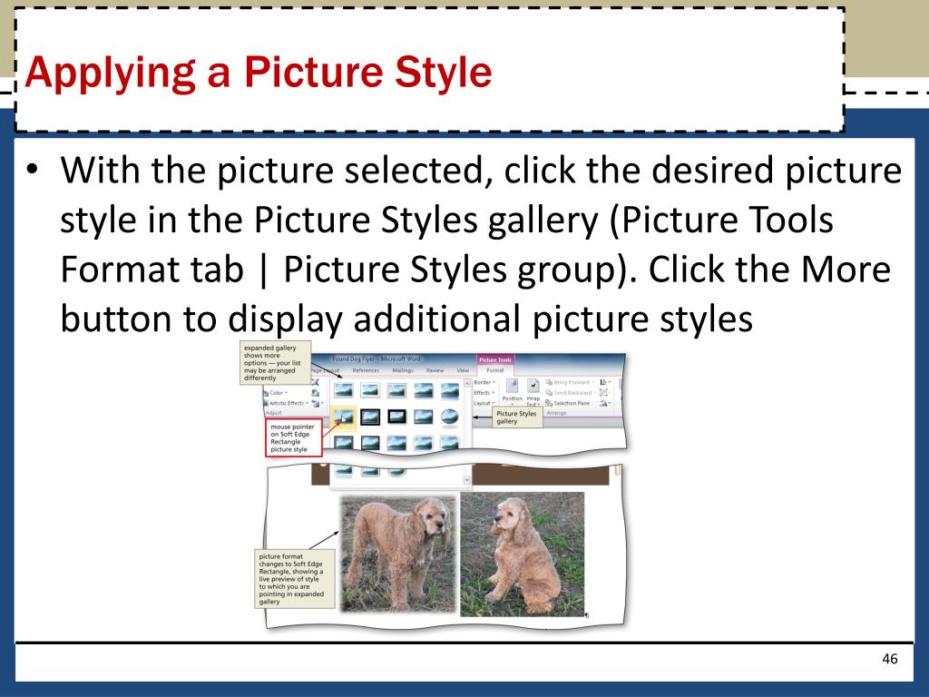Select the Picture Tools Format tab

point(495,370)
